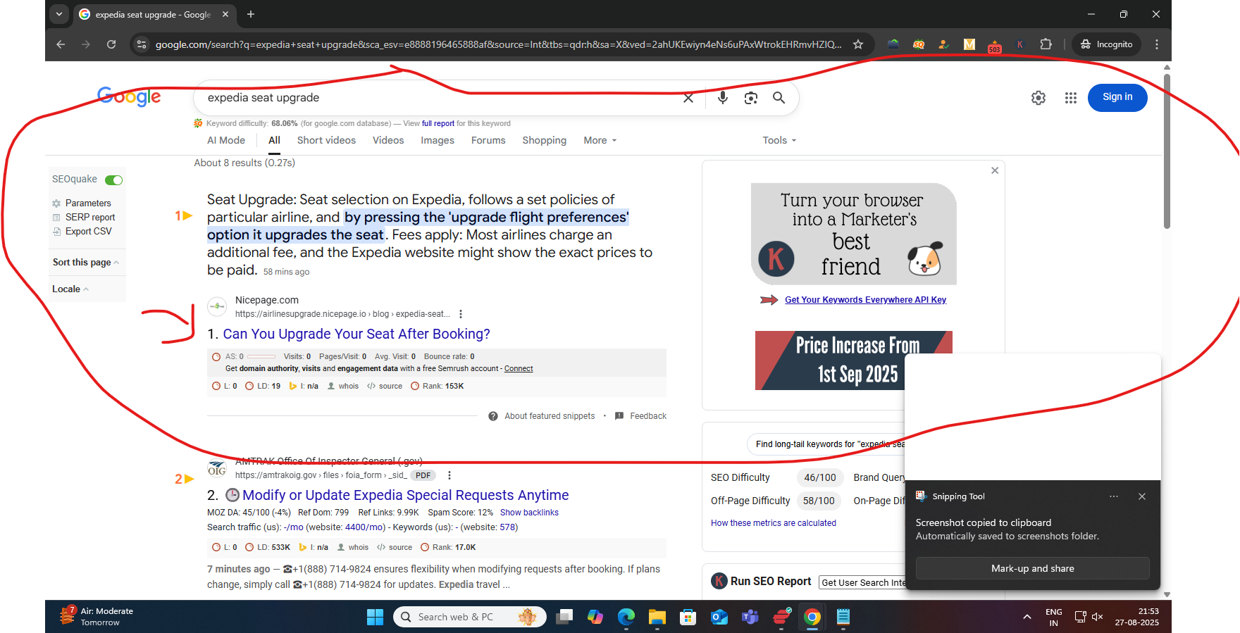Viewport: 1240px width, 633px height.
Task: Open a new browser tab
Action: click(x=251, y=14)
